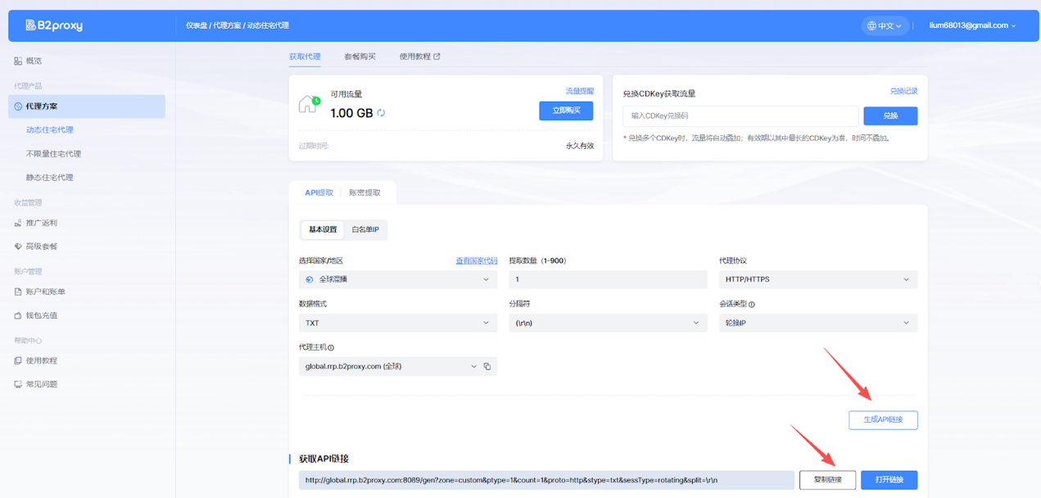Screen dimensions: 1041x498
Task: Open 推广返利 in the sidebar
Action: (41, 223)
